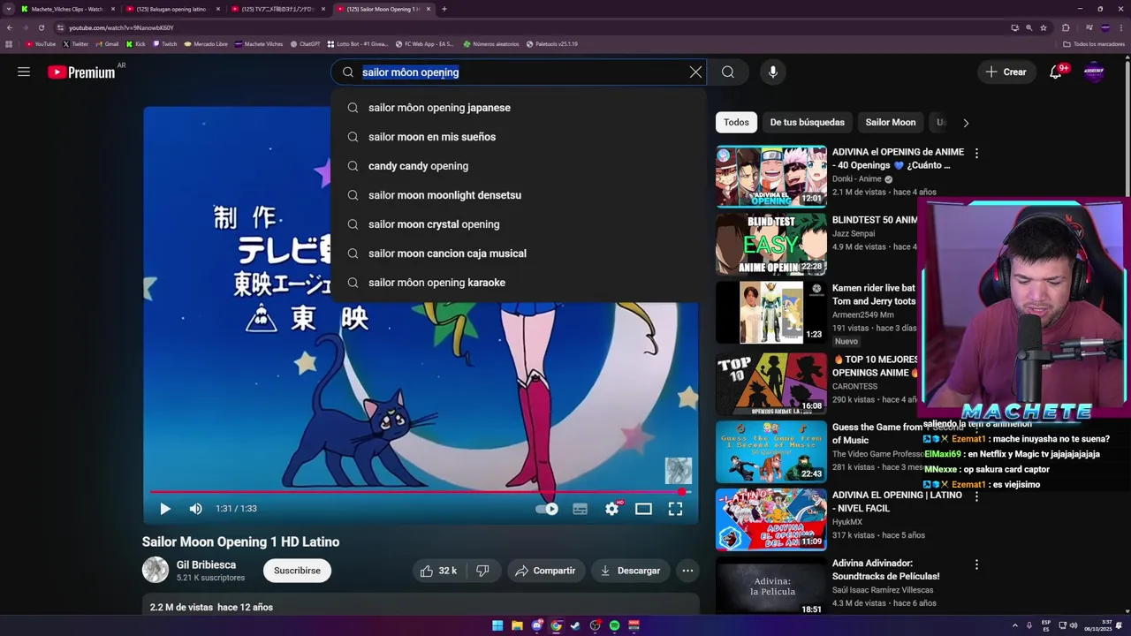
Task: Open the Kamen rider live bat thumbnail
Action: pyautogui.click(x=771, y=313)
